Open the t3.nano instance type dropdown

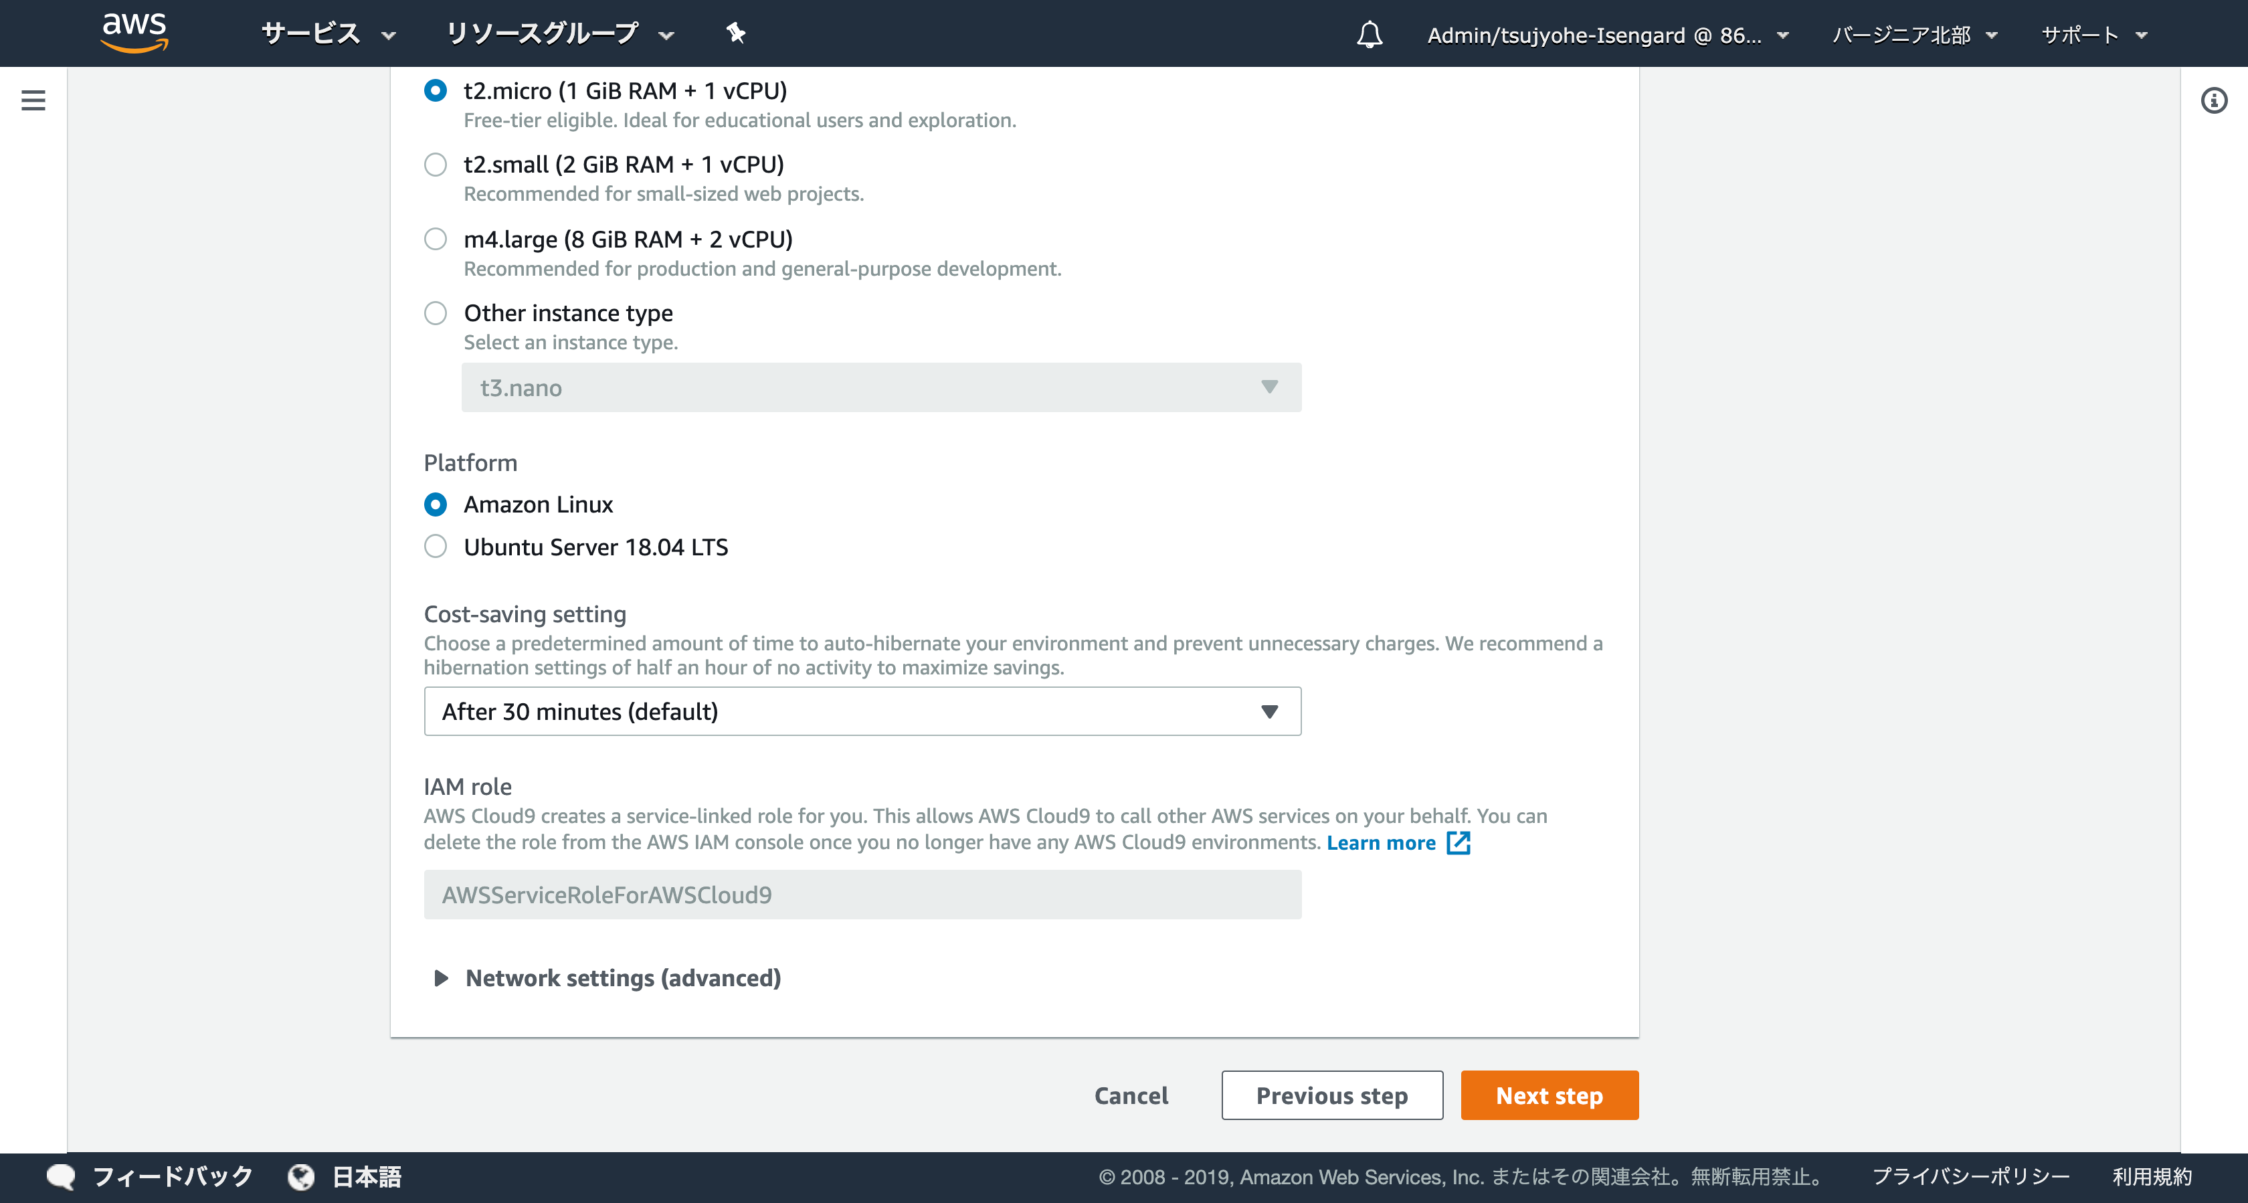pos(881,387)
